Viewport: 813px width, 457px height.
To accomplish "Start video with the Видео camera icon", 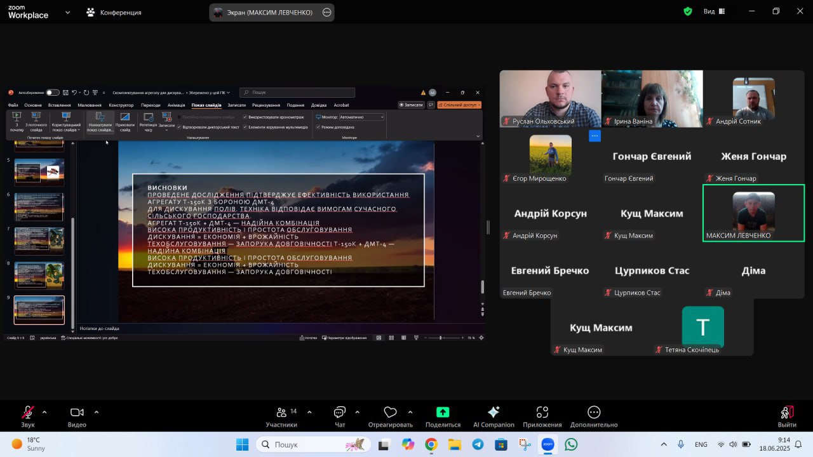I will pos(77,413).
